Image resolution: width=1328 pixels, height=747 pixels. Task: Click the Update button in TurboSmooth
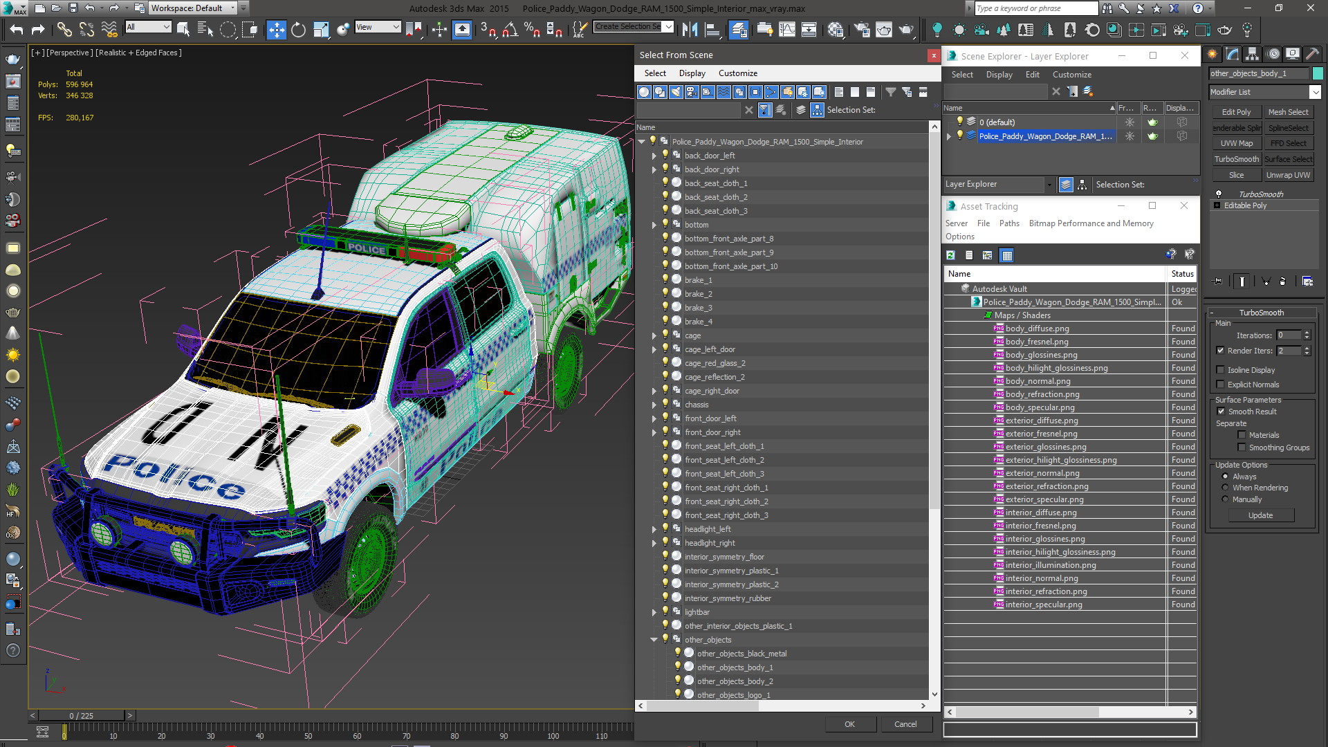click(x=1260, y=515)
